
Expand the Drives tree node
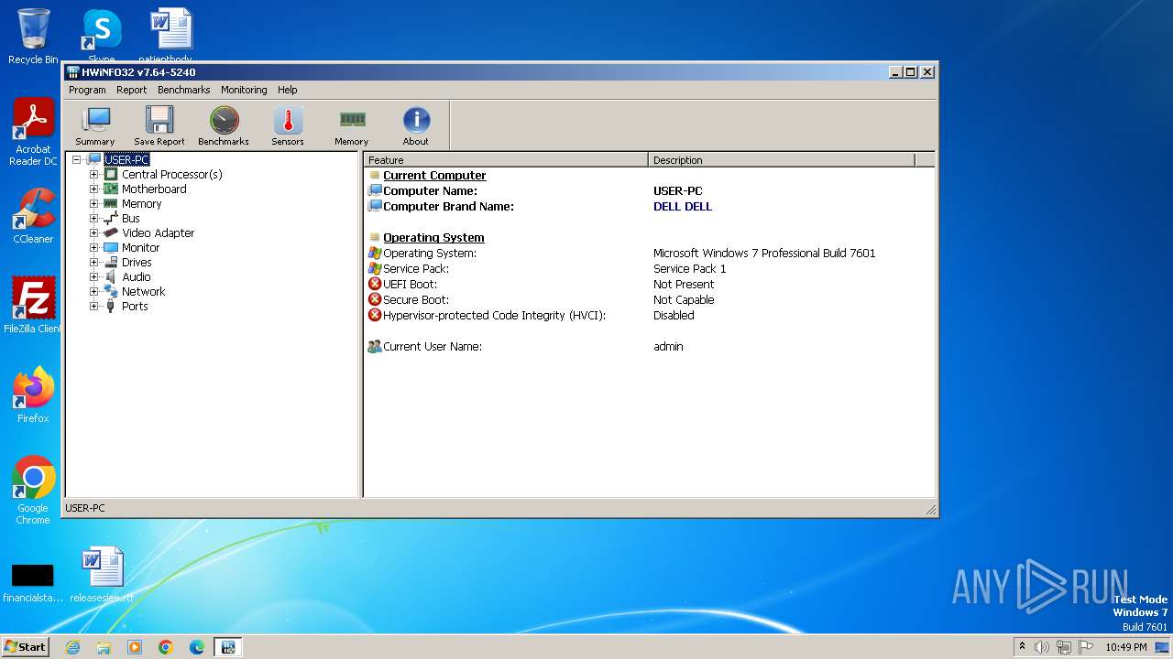click(93, 262)
